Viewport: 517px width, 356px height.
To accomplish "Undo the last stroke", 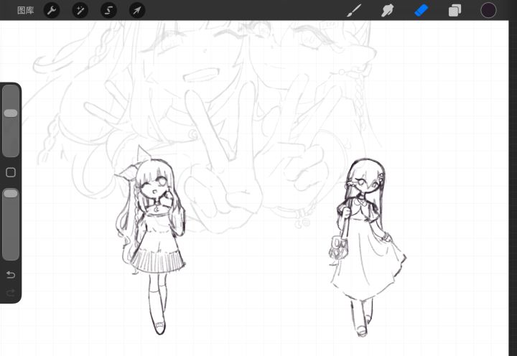I will (x=11, y=275).
